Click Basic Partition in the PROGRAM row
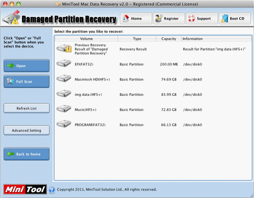Image resolution: width=254 pixels, height=198 pixels. tap(131, 125)
